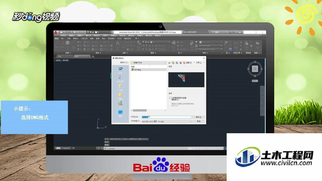This screenshot has height=181, width=322.
Task: Select the Text tool in the ribbon
Action: click(x=117, y=43)
